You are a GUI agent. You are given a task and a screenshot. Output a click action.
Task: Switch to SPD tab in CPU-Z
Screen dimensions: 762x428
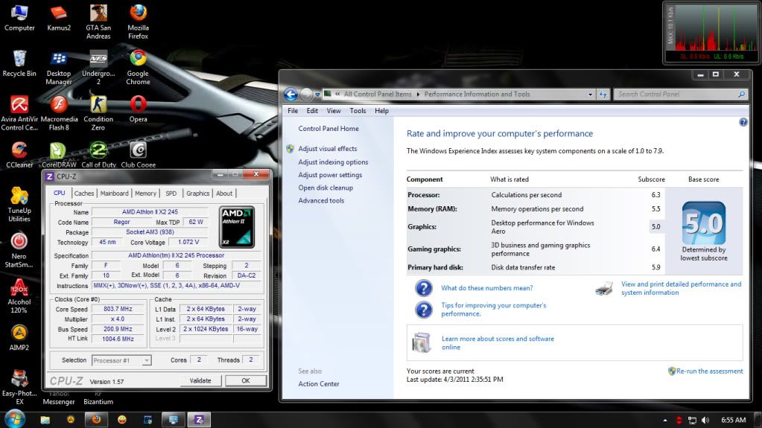point(171,194)
